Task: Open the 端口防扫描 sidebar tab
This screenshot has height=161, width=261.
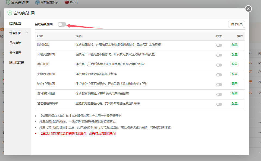Action: click(x=17, y=62)
